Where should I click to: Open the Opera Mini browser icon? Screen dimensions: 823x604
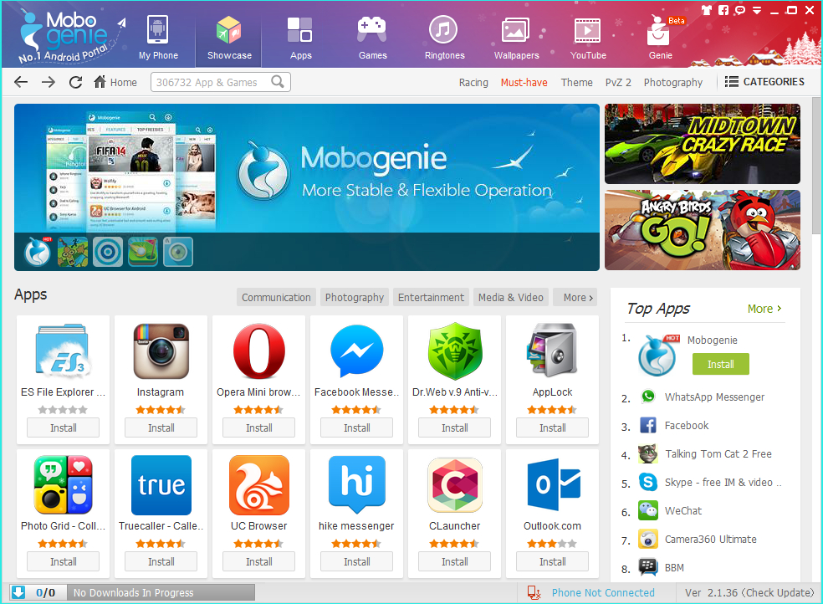258,351
